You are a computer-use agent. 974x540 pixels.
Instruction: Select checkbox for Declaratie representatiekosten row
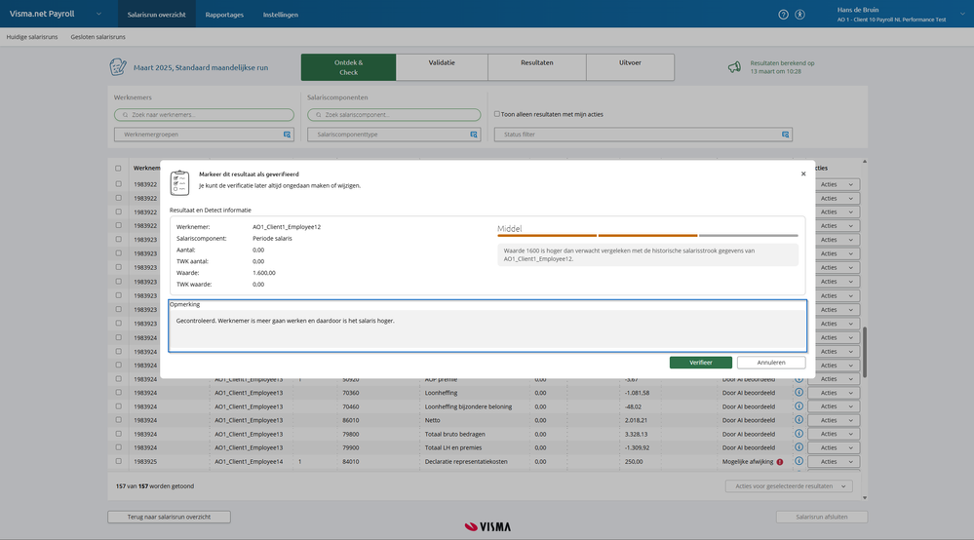point(118,461)
